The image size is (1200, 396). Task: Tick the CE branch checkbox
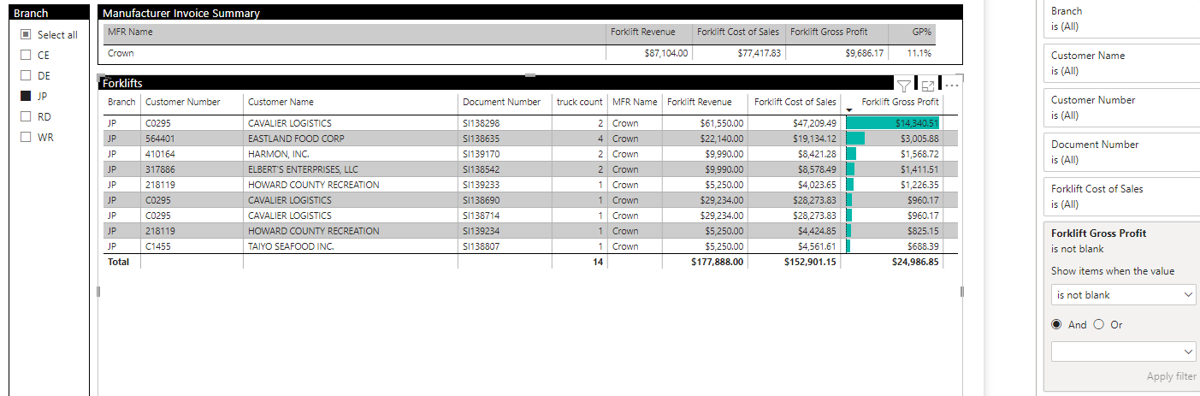(26, 56)
